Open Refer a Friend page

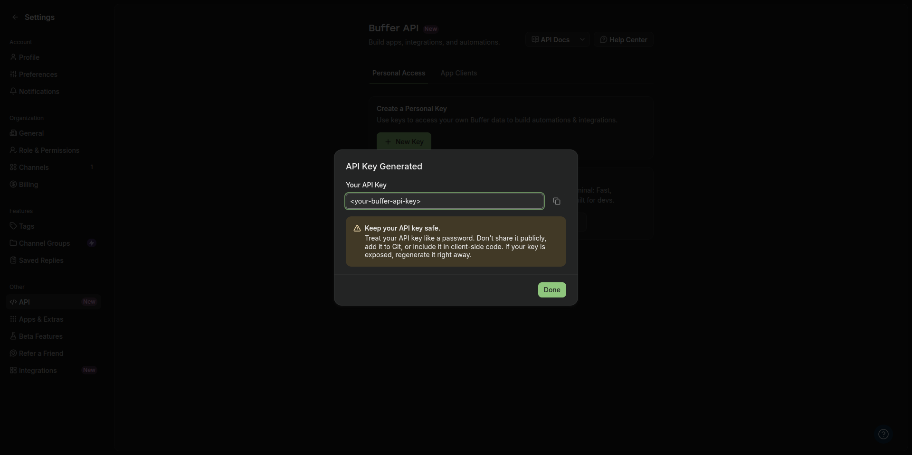[53, 353]
